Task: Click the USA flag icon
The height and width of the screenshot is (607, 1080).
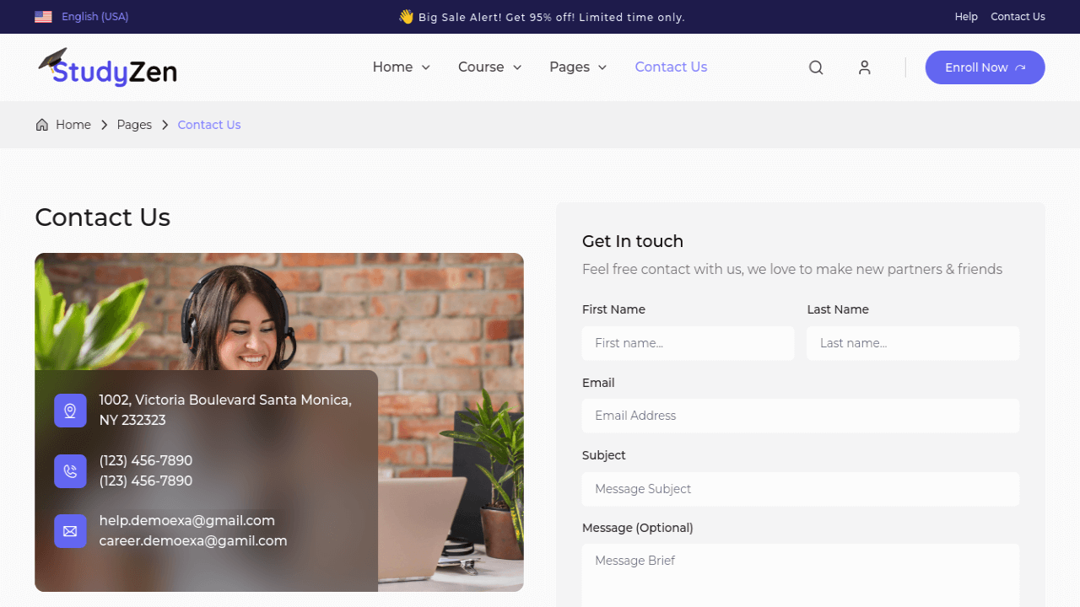Action: pos(43,17)
